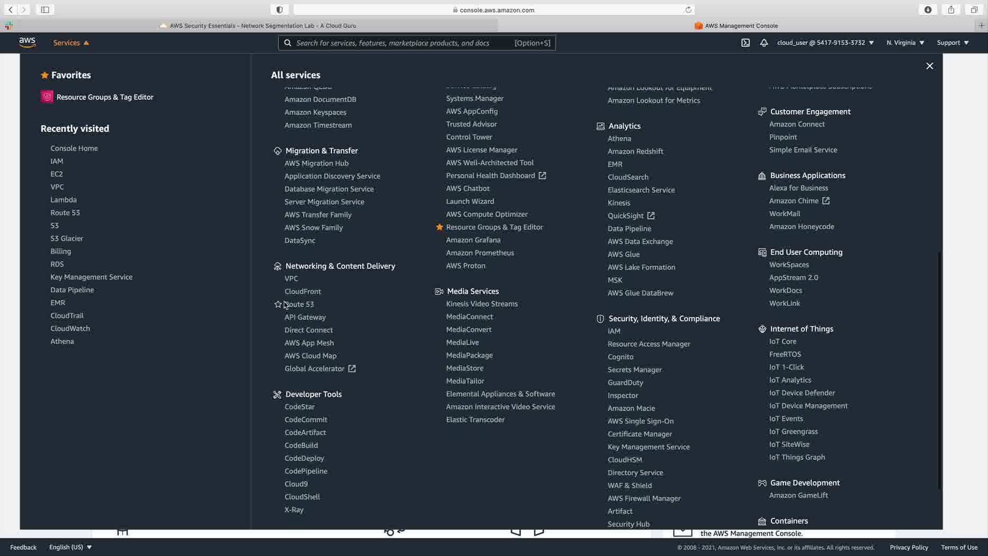Open S3 Glacier from recently visited
Image resolution: width=988 pixels, height=556 pixels.
67,238
